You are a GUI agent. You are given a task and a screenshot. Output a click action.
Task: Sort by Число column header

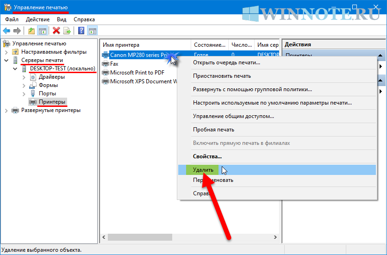(241, 45)
